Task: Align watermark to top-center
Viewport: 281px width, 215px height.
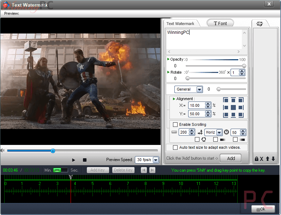Action: 233,100
